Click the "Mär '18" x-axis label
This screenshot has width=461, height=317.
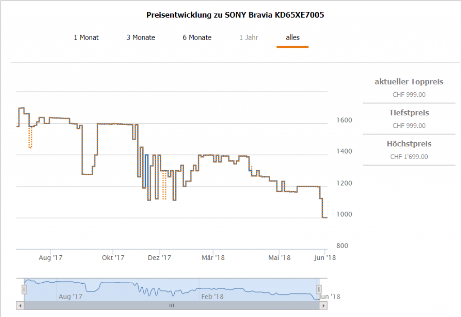[x=213, y=258]
